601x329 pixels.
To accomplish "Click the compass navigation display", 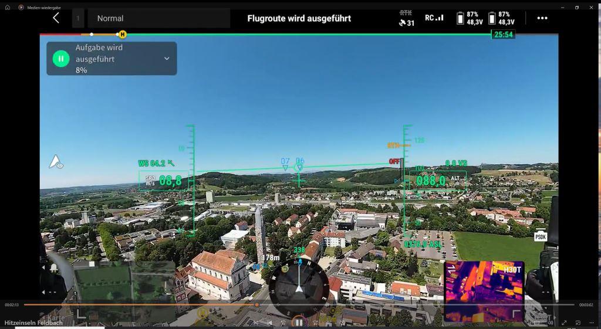I will [x=299, y=286].
